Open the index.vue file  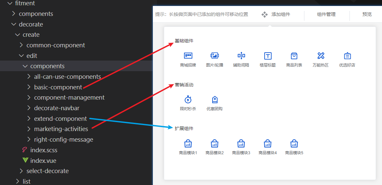[43, 161]
